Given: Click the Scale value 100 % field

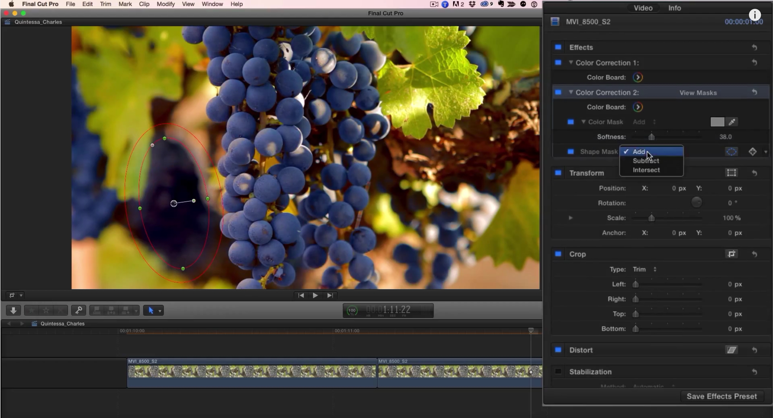Looking at the screenshot, I should click(731, 218).
